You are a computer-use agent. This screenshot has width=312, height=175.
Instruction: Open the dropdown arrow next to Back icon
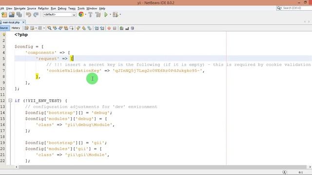pos(36,28)
